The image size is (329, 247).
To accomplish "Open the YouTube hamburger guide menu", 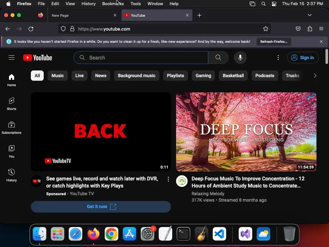I will coord(12,58).
